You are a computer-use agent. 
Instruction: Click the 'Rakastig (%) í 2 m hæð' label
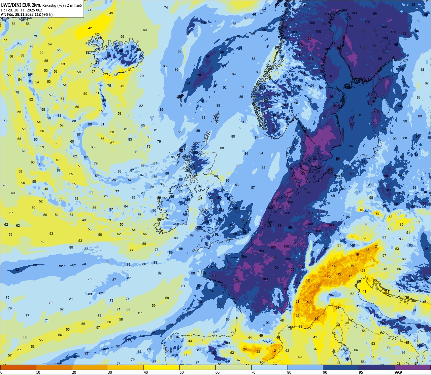62,5
